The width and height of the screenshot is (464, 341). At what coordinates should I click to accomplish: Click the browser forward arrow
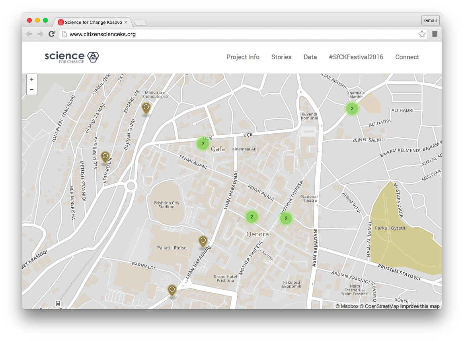pos(40,34)
